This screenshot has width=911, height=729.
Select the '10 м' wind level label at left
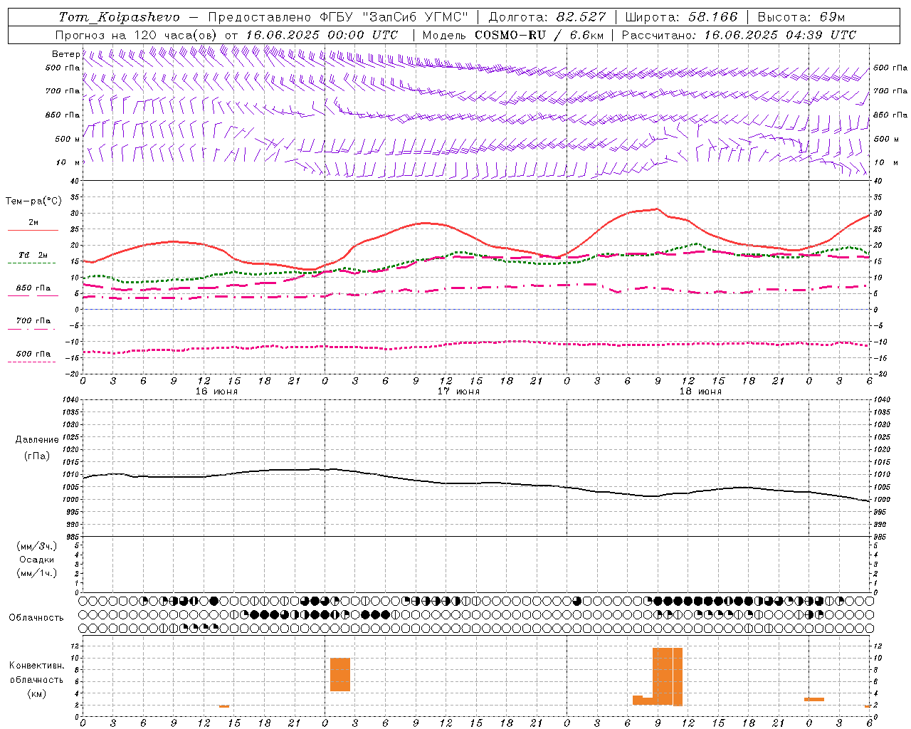[x=68, y=162]
